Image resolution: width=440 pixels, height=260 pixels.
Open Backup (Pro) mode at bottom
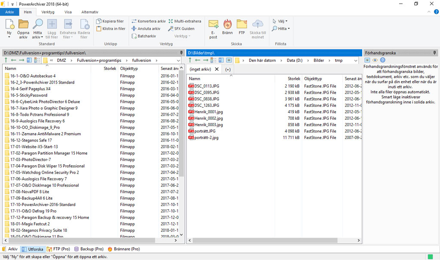[x=89, y=249]
